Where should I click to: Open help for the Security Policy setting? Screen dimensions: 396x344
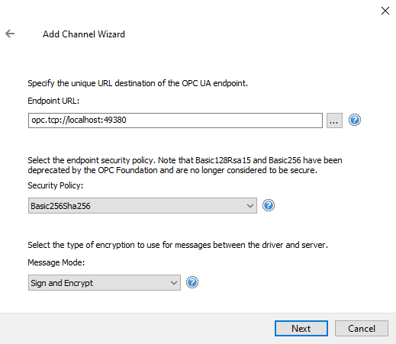point(269,205)
